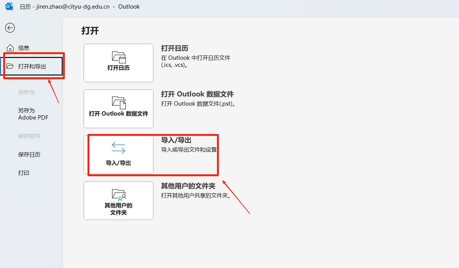The image size is (459, 268).
Task: Click the 其他用户的文件夹 heading text
Action: (188, 186)
